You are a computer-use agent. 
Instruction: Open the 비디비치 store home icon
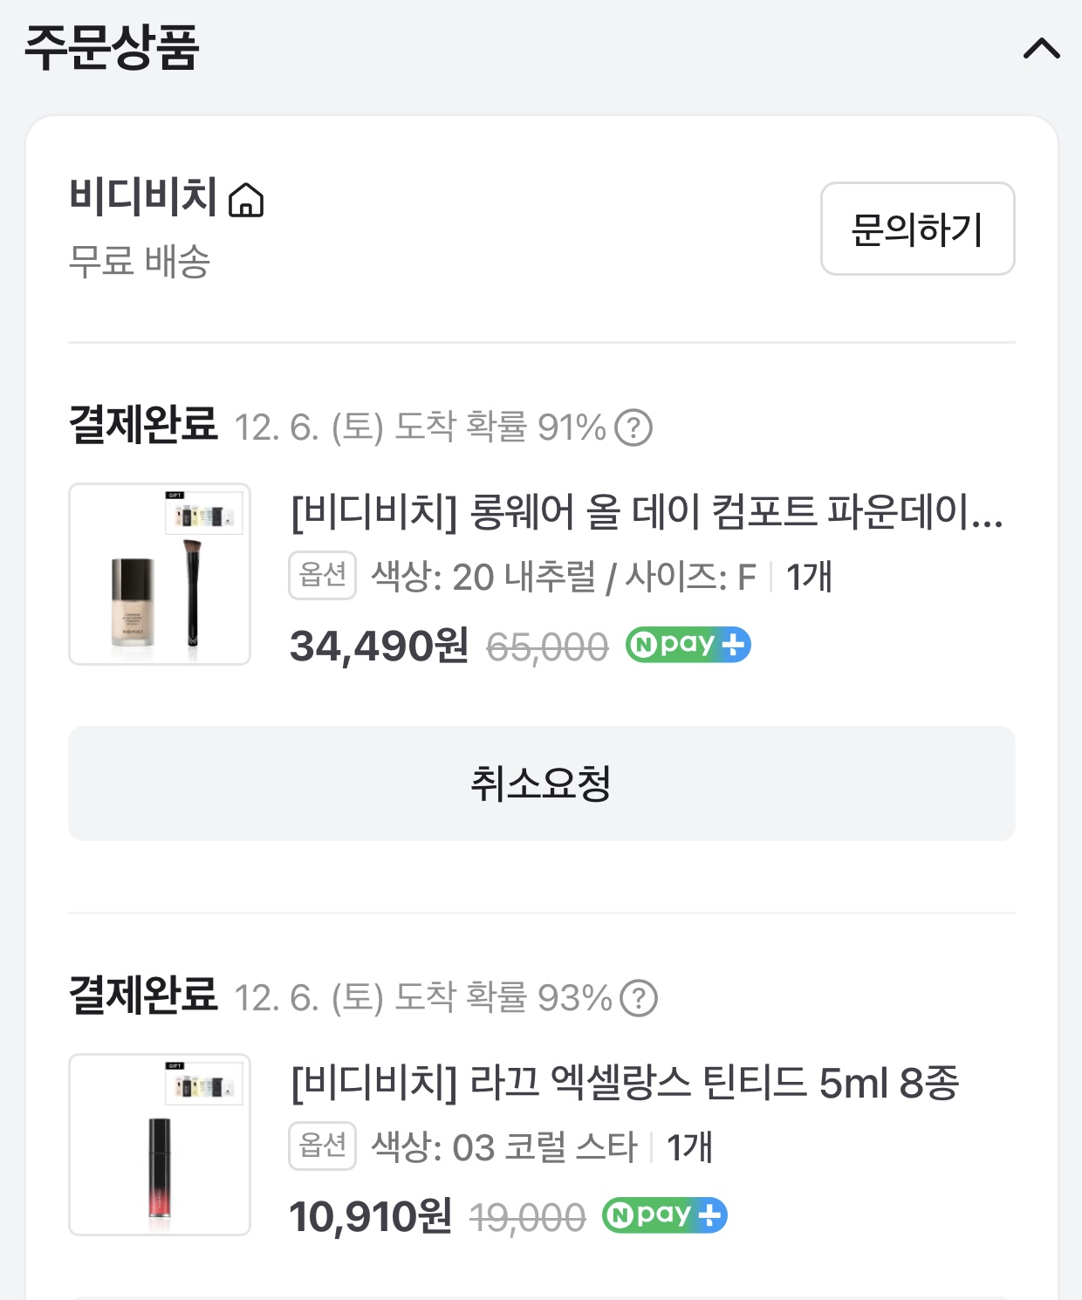(245, 200)
